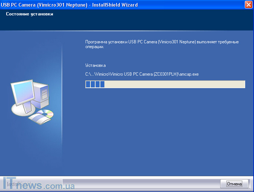
Task: Click the CD case beside the disc
Action: tap(37, 119)
